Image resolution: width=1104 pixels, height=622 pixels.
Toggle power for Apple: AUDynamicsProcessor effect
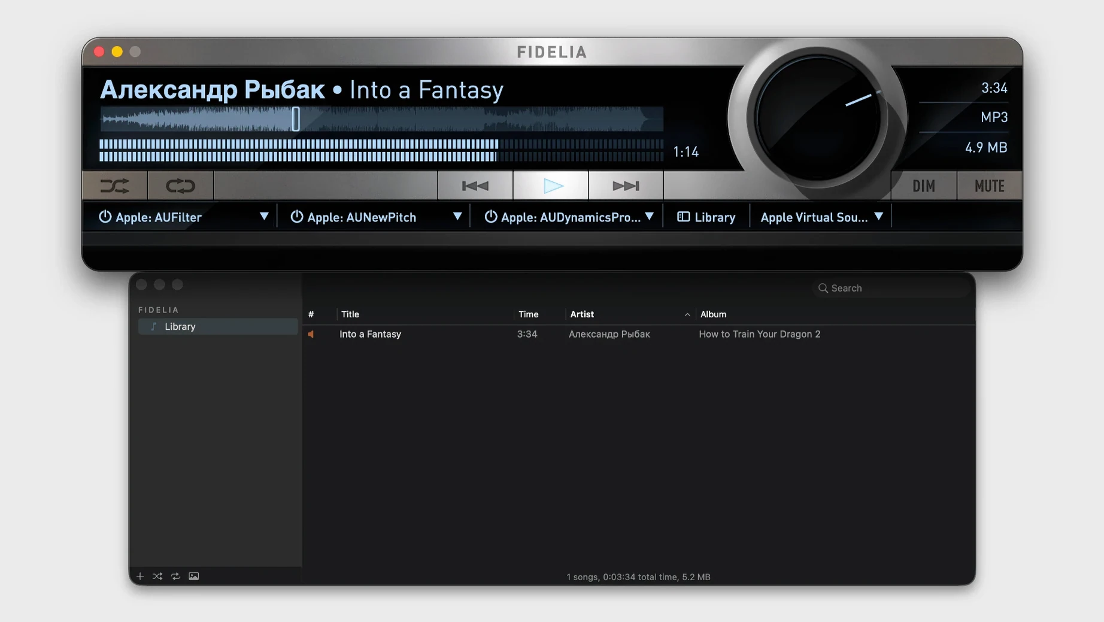[x=491, y=217]
